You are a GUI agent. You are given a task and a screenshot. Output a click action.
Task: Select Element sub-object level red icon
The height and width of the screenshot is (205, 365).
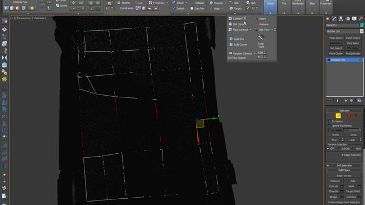(354, 116)
